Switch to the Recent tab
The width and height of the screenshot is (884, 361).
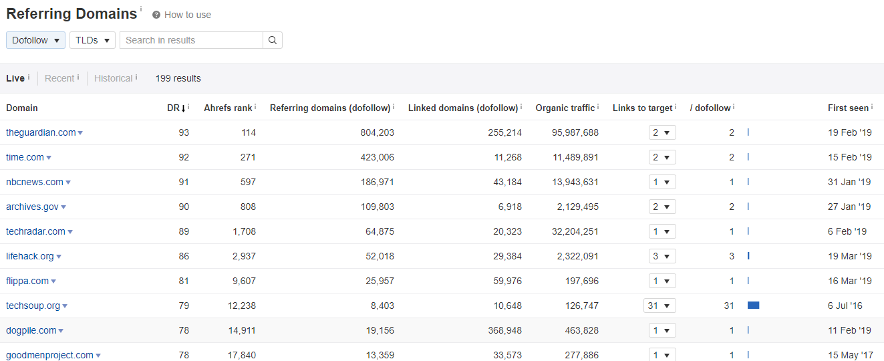click(59, 78)
